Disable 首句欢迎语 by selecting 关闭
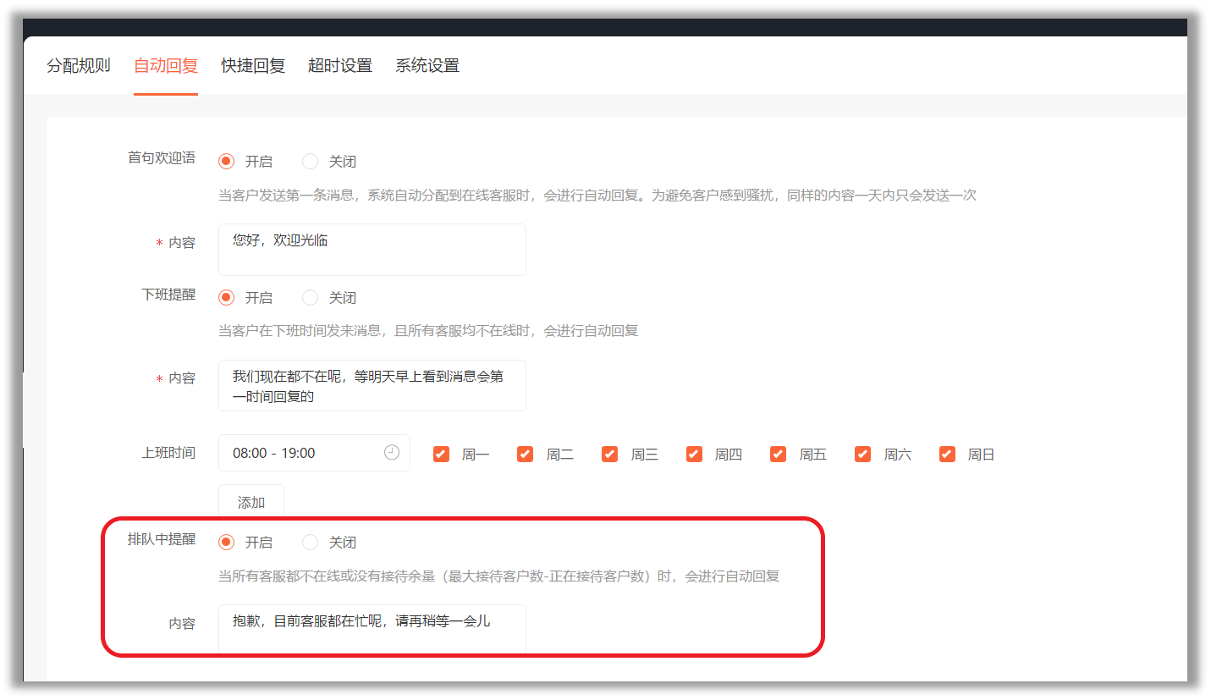The width and height of the screenshot is (1211, 700). pos(311,162)
